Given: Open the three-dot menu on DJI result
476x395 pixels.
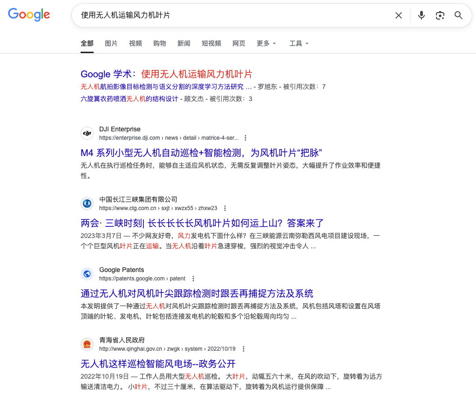Looking at the screenshot, I should (x=245, y=137).
